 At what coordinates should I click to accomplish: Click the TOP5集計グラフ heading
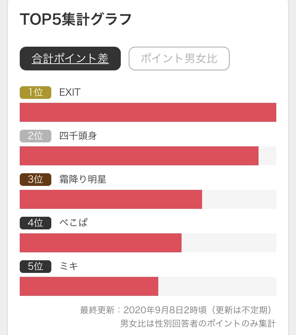click(x=76, y=19)
